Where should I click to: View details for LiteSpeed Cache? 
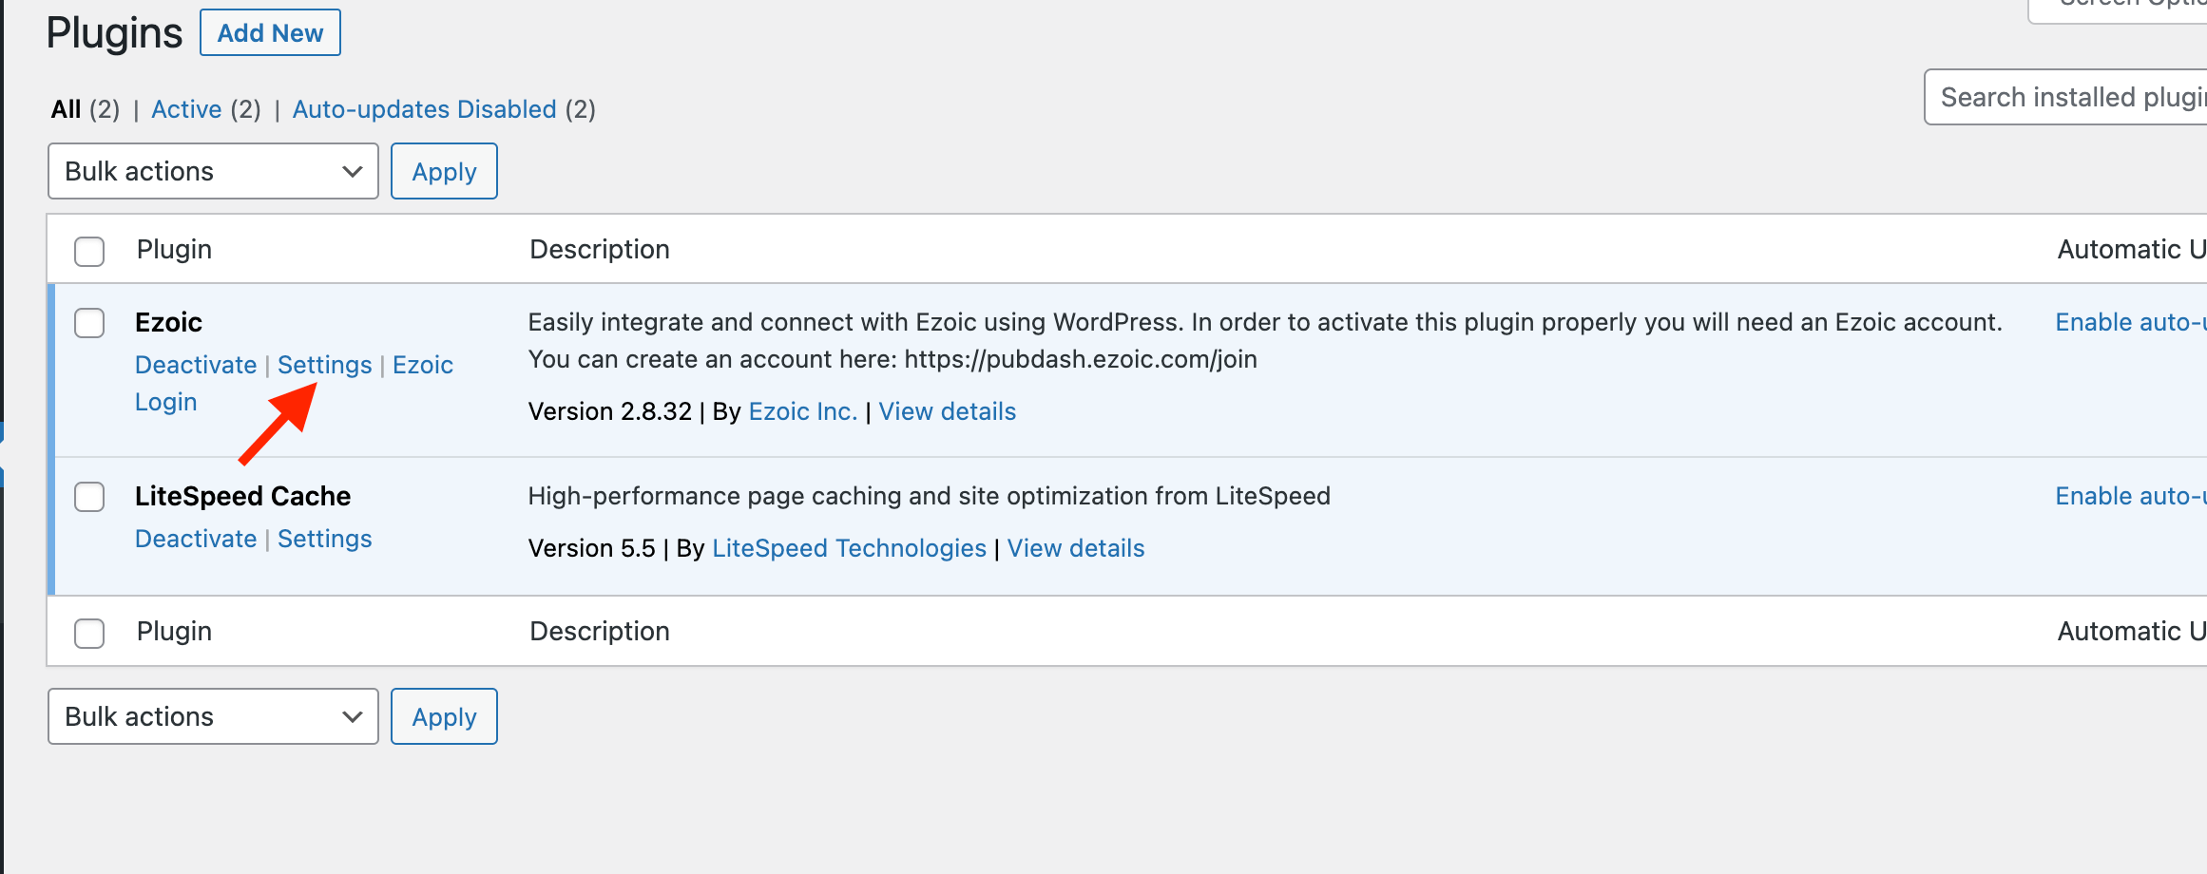click(1076, 548)
